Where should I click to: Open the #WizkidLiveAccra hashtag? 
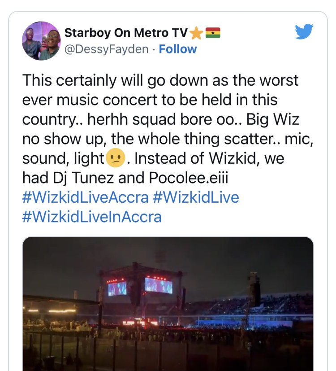point(85,197)
